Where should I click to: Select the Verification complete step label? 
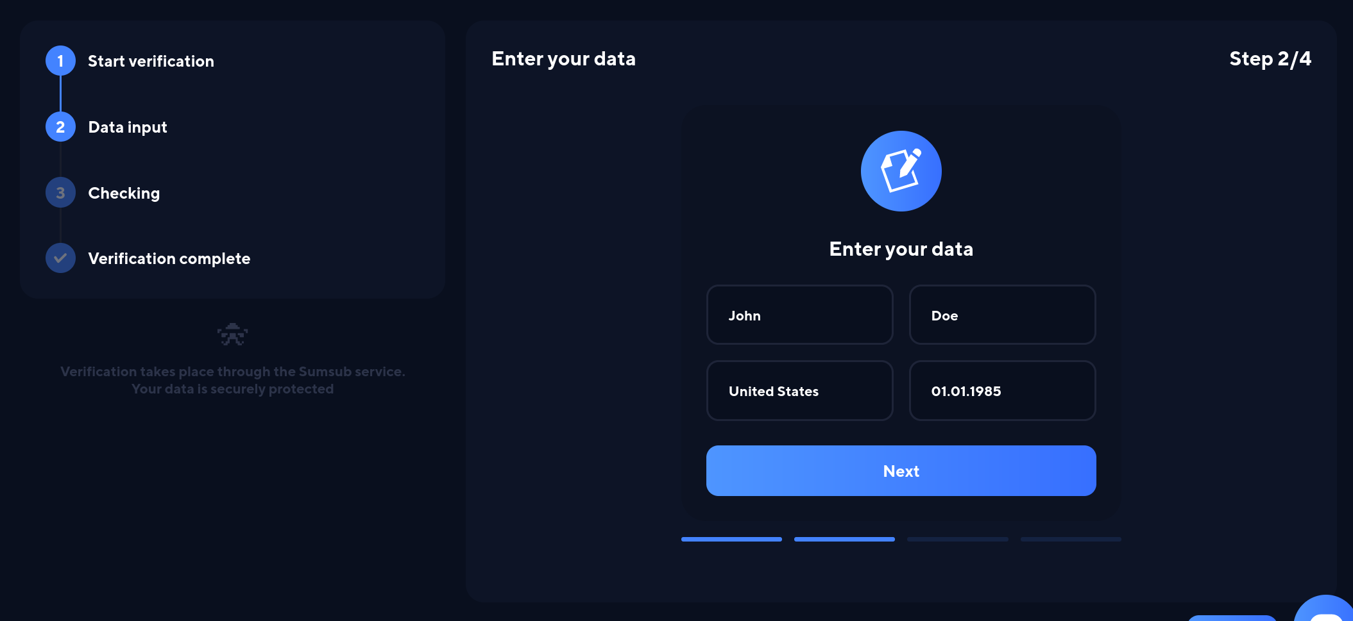(169, 259)
